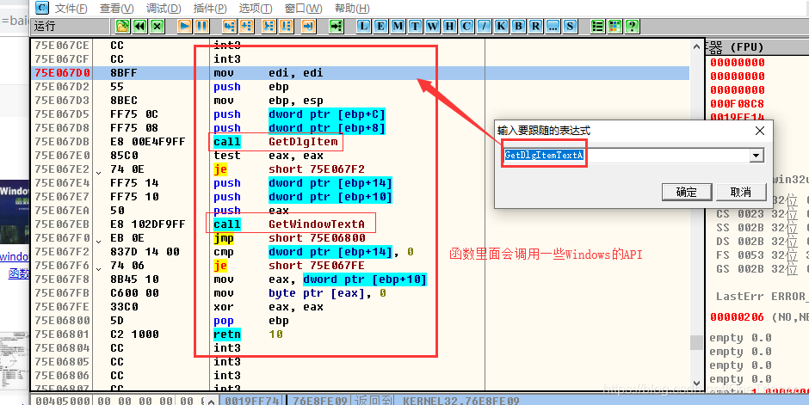Select the test eax, eax instruction
The height and width of the screenshot is (405, 809).
pyautogui.click(x=269, y=155)
